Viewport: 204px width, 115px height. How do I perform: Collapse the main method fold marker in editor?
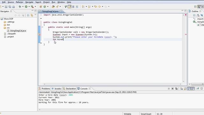42,27
